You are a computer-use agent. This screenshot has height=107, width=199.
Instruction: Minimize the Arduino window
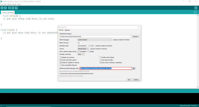(183, 2)
